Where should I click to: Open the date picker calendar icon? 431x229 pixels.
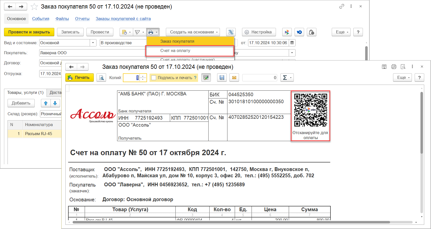(292, 43)
